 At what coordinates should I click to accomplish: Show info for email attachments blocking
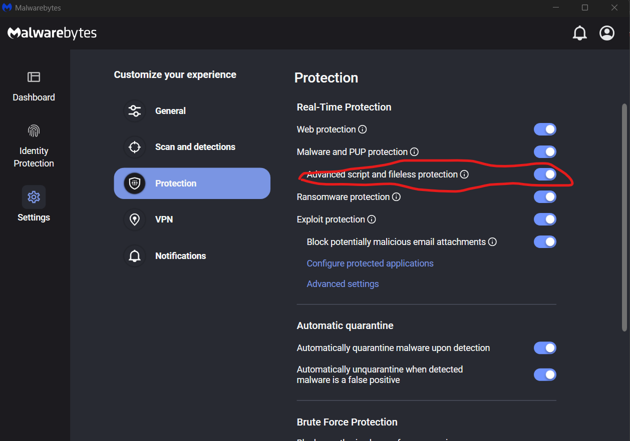tap(492, 242)
